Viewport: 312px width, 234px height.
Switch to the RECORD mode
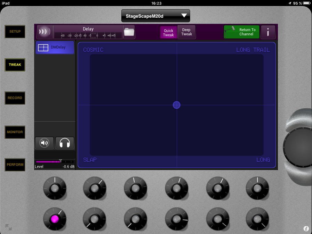pyautogui.click(x=15, y=98)
